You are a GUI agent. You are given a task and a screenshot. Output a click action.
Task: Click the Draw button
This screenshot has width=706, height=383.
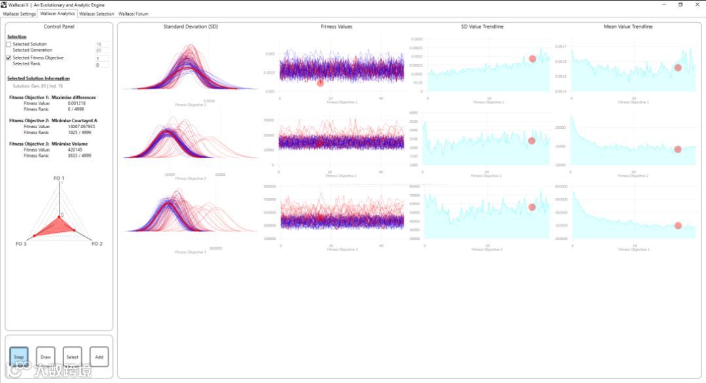coord(46,357)
